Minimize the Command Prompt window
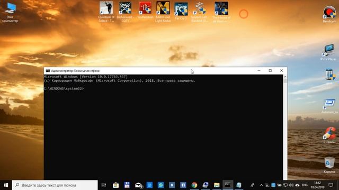The height and width of the screenshot is (190, 339). coord(259,71)
